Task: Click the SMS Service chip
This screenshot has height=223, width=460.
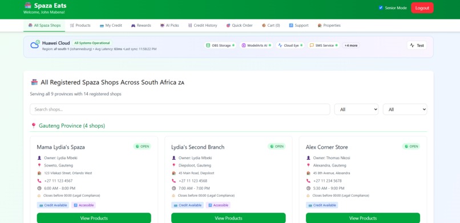Action: pyautogui.click(x=324, y=46)
